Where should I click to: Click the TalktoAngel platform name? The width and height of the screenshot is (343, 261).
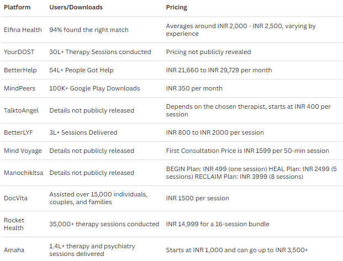22,110
